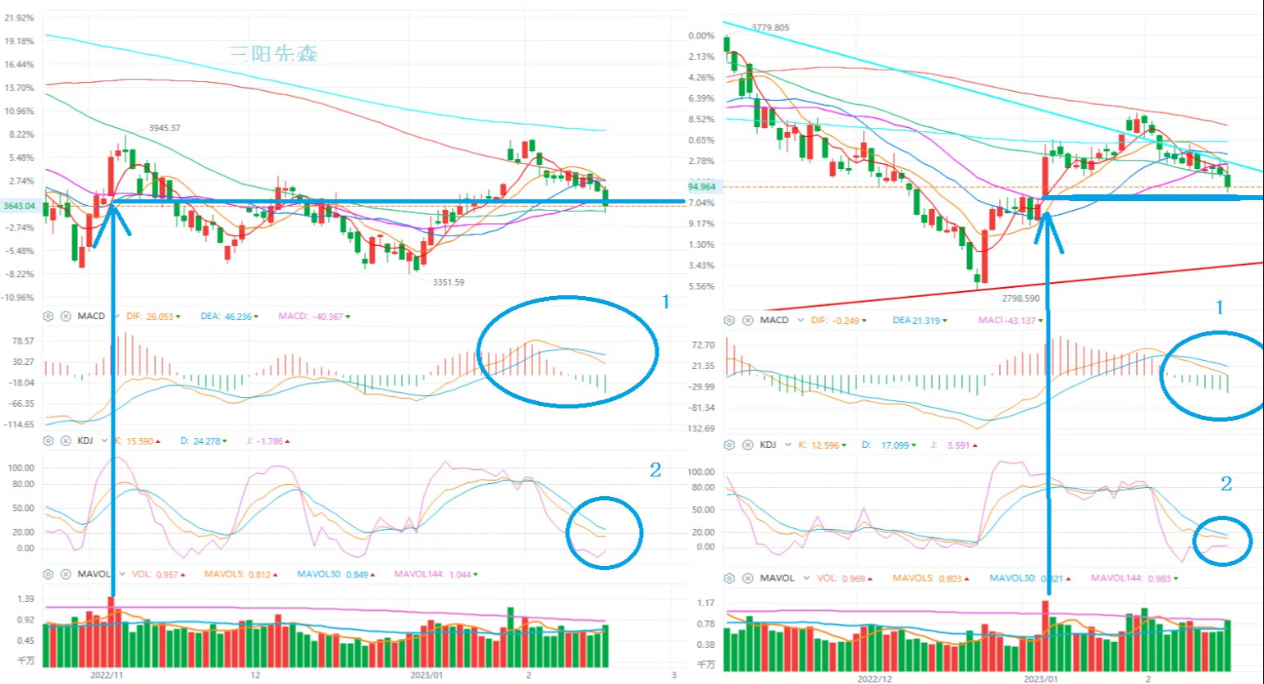The width and height of the screenshot is (1264, 684).
Task: Click the 2022/11 date on the time axis
Action: click(x=107, y=675)
